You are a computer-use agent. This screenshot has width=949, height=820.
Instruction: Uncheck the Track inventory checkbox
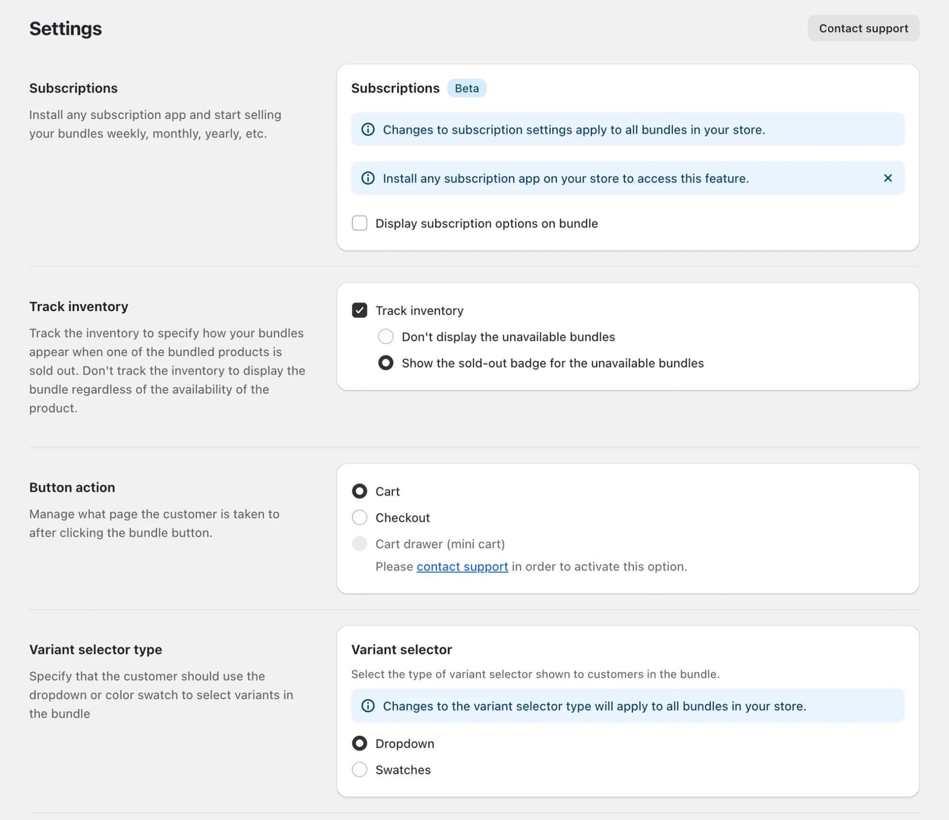(359, 310)
